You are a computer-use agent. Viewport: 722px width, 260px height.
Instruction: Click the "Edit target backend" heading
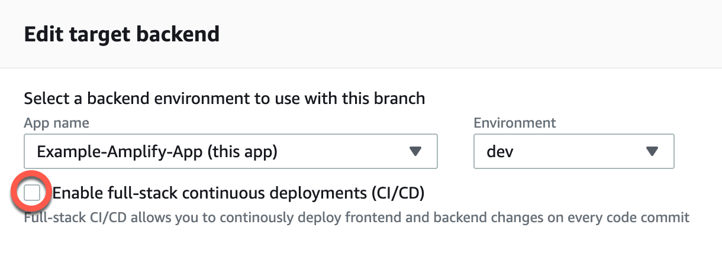coord(122,34)
